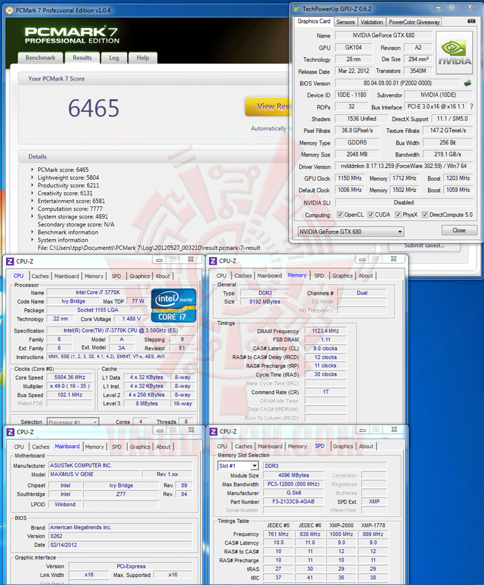484x585 pixels.
Task: Expand the Creativity score row
Action: click(32, 193)
